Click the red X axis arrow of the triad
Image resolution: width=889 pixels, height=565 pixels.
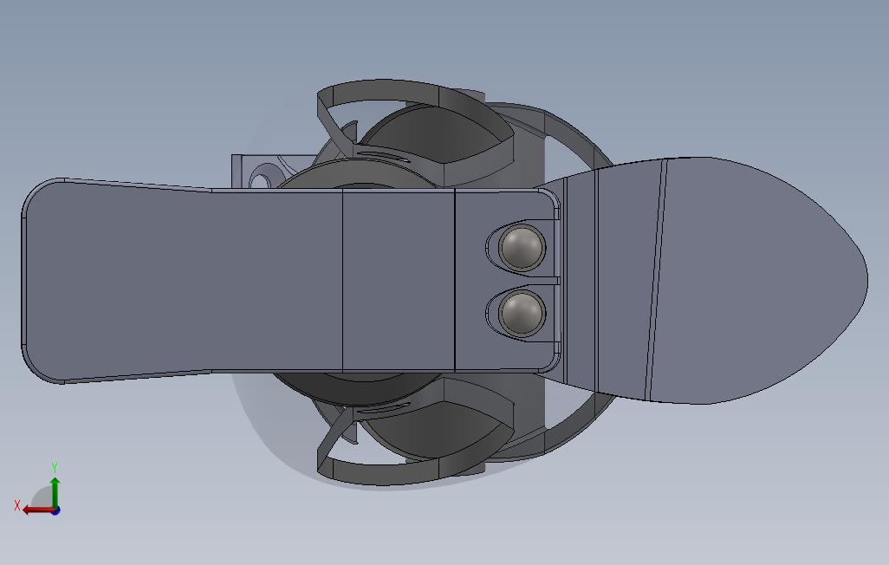(x=38, y=510)
